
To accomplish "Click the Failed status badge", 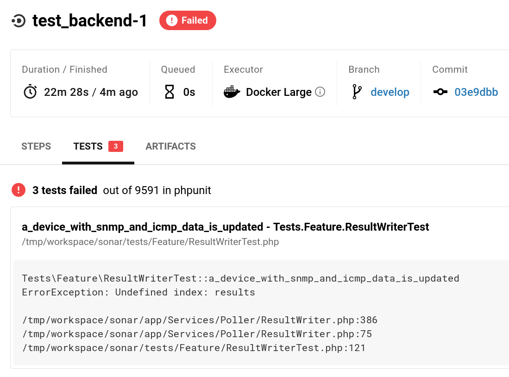I will pyautogui.click(x=188, y=20).
